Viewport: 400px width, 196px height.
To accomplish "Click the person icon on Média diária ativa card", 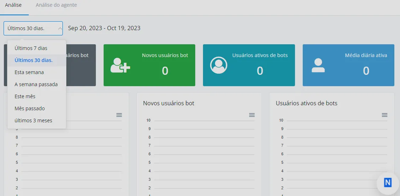I will click(x=318, y=65).
